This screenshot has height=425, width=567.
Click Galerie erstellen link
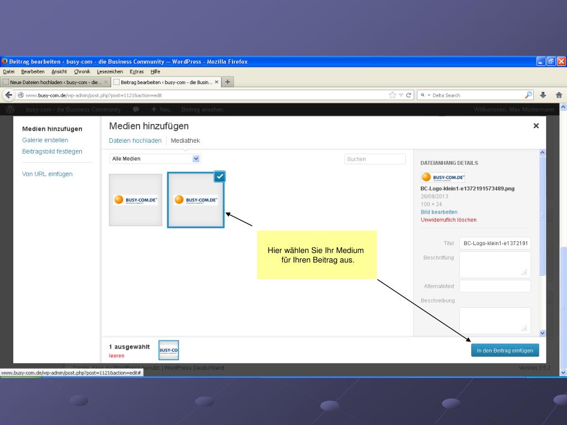point(45,140)
